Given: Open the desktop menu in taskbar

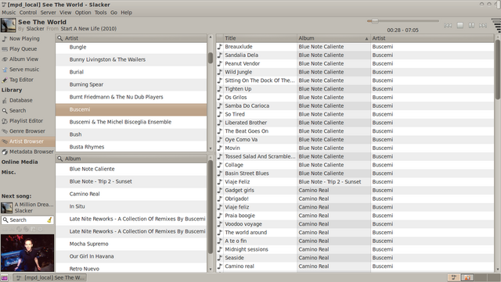Looking at the screenshot, I should click(x=4, y=278).
